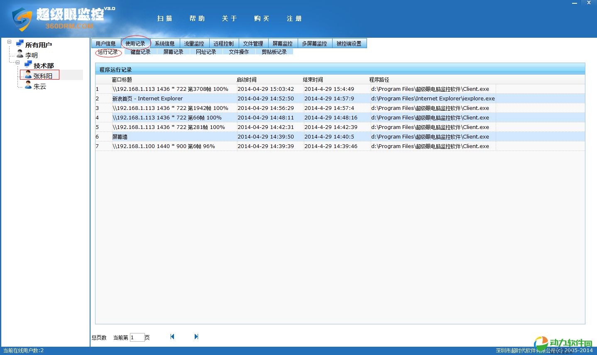Open the 扫描 menu
The width and height of the screenshot is (597, 355).
[x=165, y=18]
